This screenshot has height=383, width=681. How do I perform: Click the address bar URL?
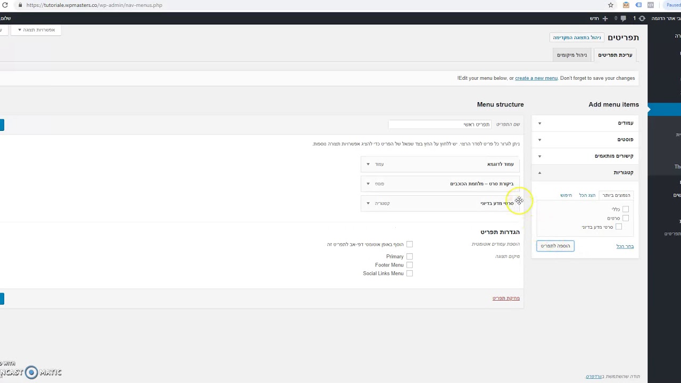[94, 5]
